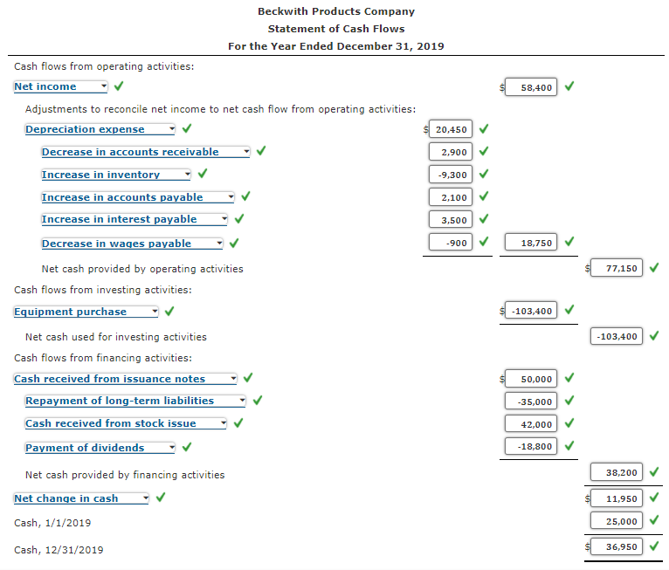Click checkmark beside Increase in accounts payable
Image resolution: width=669 pixels, height=570 pixels.
click(x=245, y=196)
